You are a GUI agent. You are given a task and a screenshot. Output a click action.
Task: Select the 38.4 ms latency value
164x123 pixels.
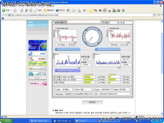point(126,59)
